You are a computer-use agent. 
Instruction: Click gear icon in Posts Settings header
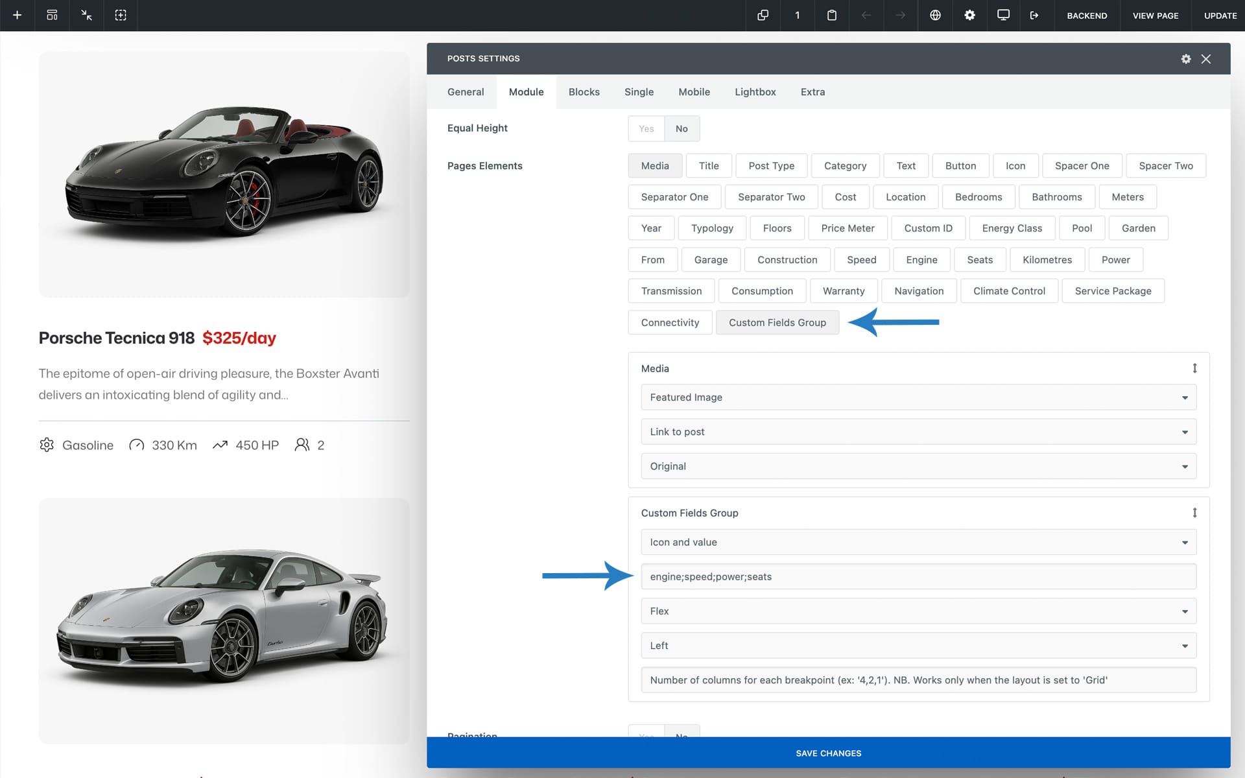[x=1186, y=59]
